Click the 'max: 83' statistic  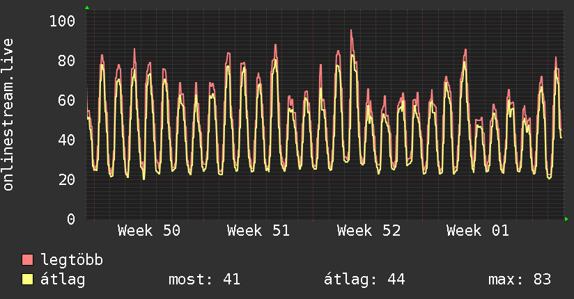520,280
